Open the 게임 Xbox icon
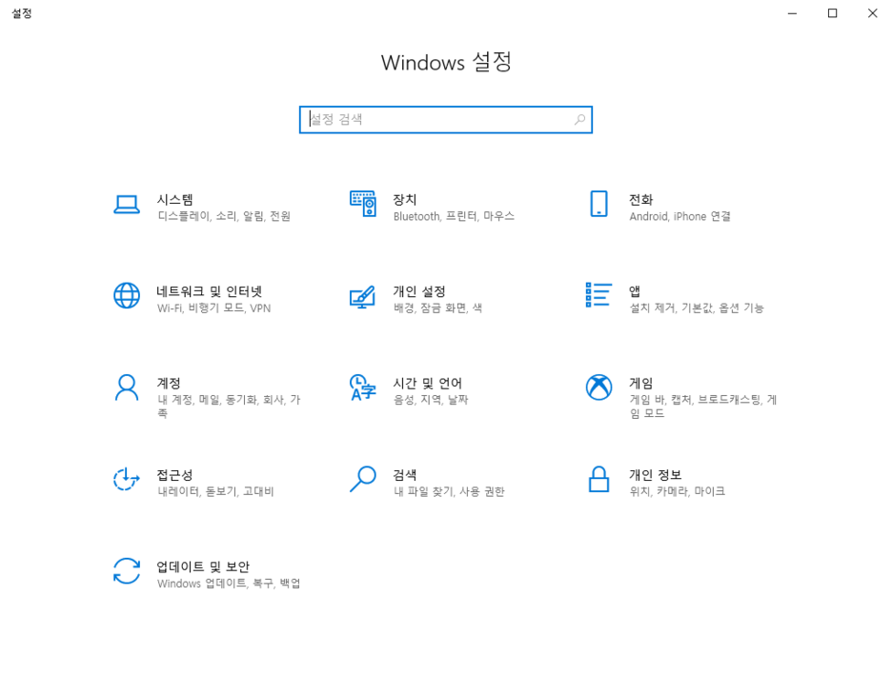The image size is (892, 695). point(598,387)
